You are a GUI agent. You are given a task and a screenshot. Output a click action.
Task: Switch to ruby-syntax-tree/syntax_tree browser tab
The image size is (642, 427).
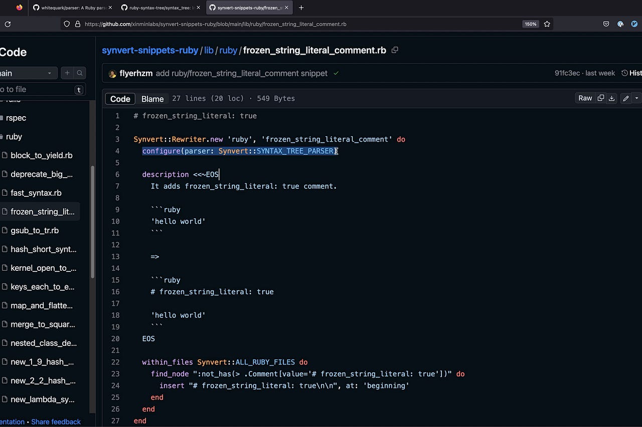(x=160, y=8)
